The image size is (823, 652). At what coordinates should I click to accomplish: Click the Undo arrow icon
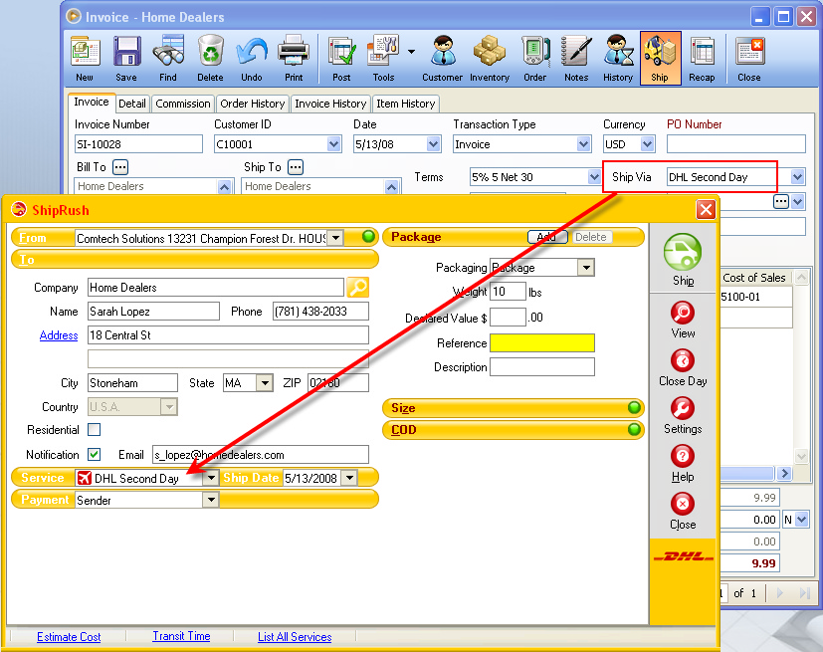tap(252, 53)
